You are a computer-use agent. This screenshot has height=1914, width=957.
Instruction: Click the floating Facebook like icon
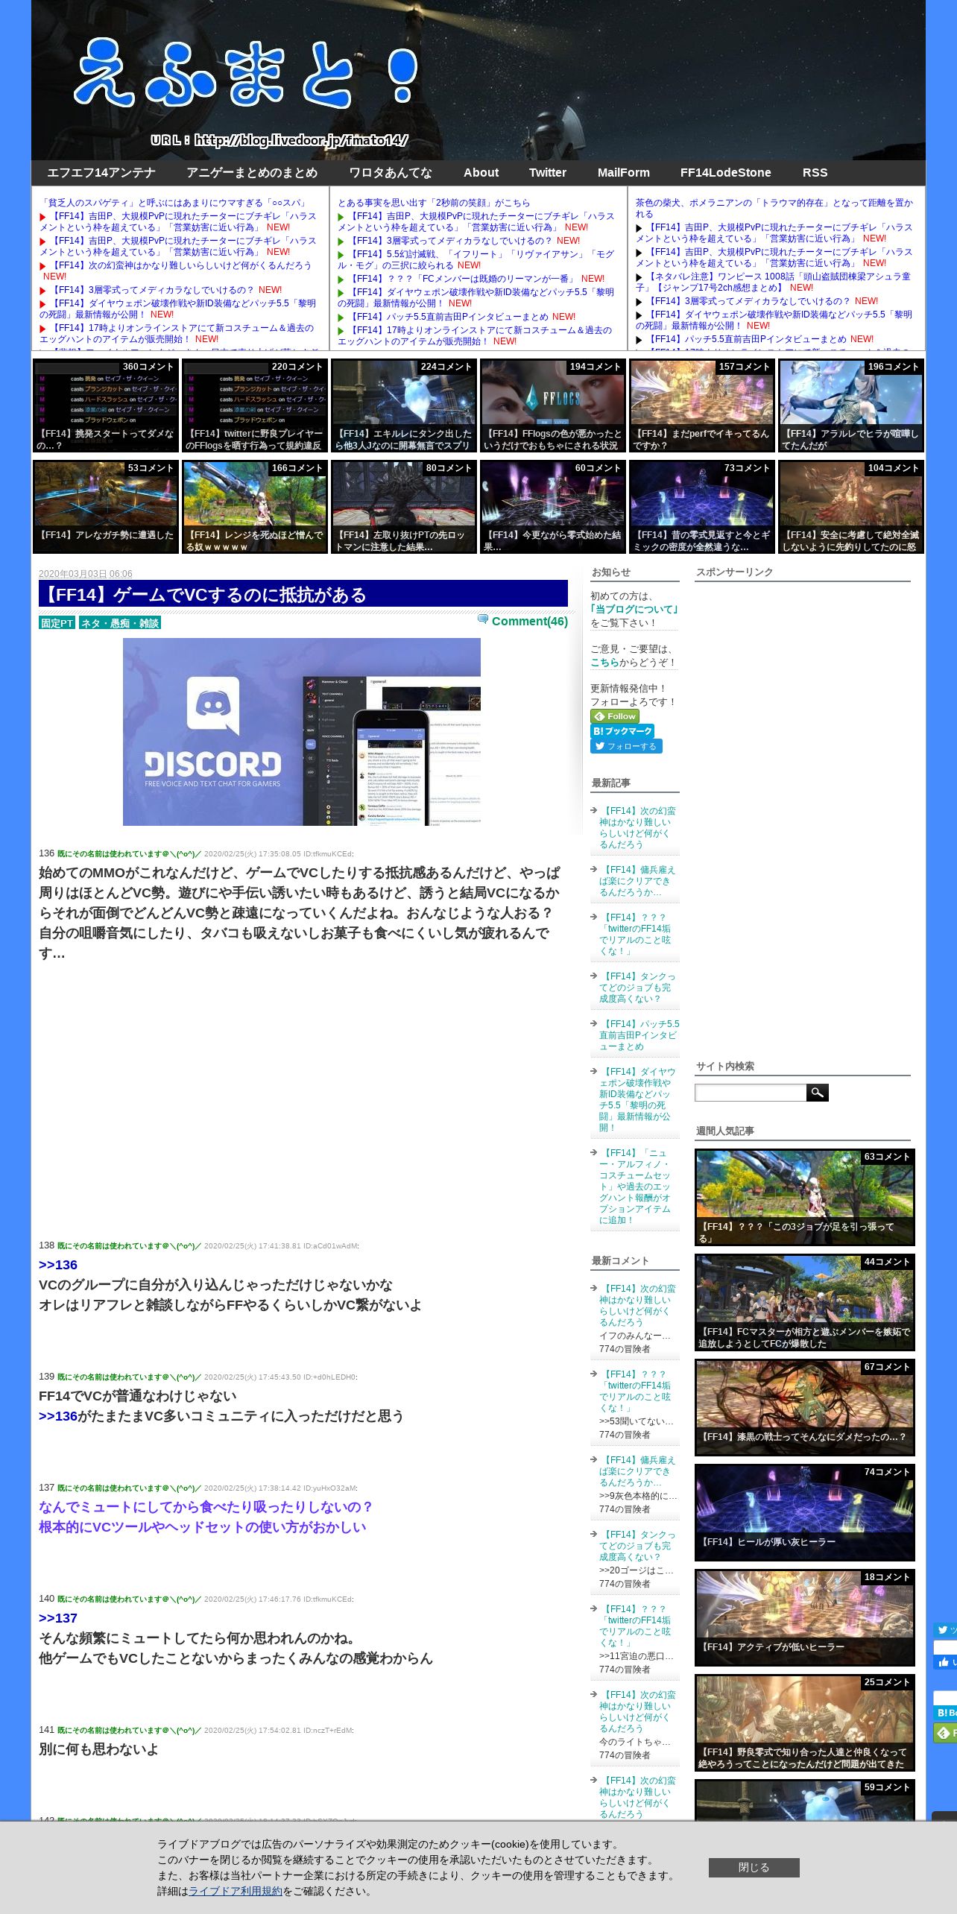pos(945,1661)
